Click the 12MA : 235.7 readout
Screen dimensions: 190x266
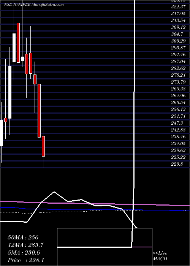tap(25, 245)
